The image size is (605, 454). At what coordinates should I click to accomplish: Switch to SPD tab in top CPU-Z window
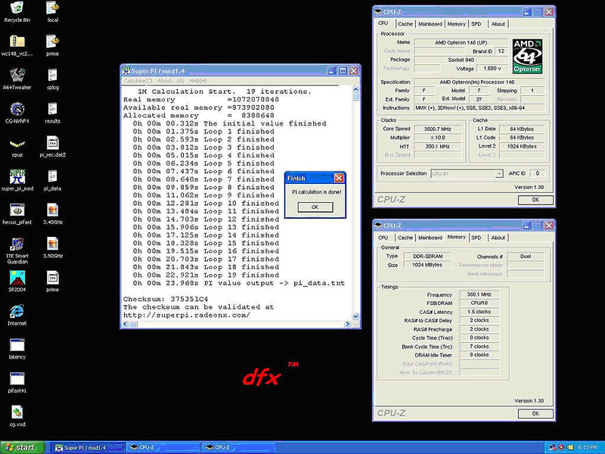476,24
